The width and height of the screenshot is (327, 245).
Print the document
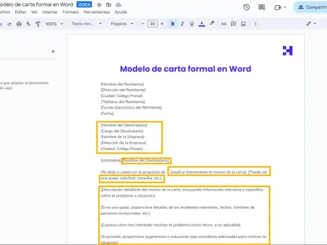point(19,24)
